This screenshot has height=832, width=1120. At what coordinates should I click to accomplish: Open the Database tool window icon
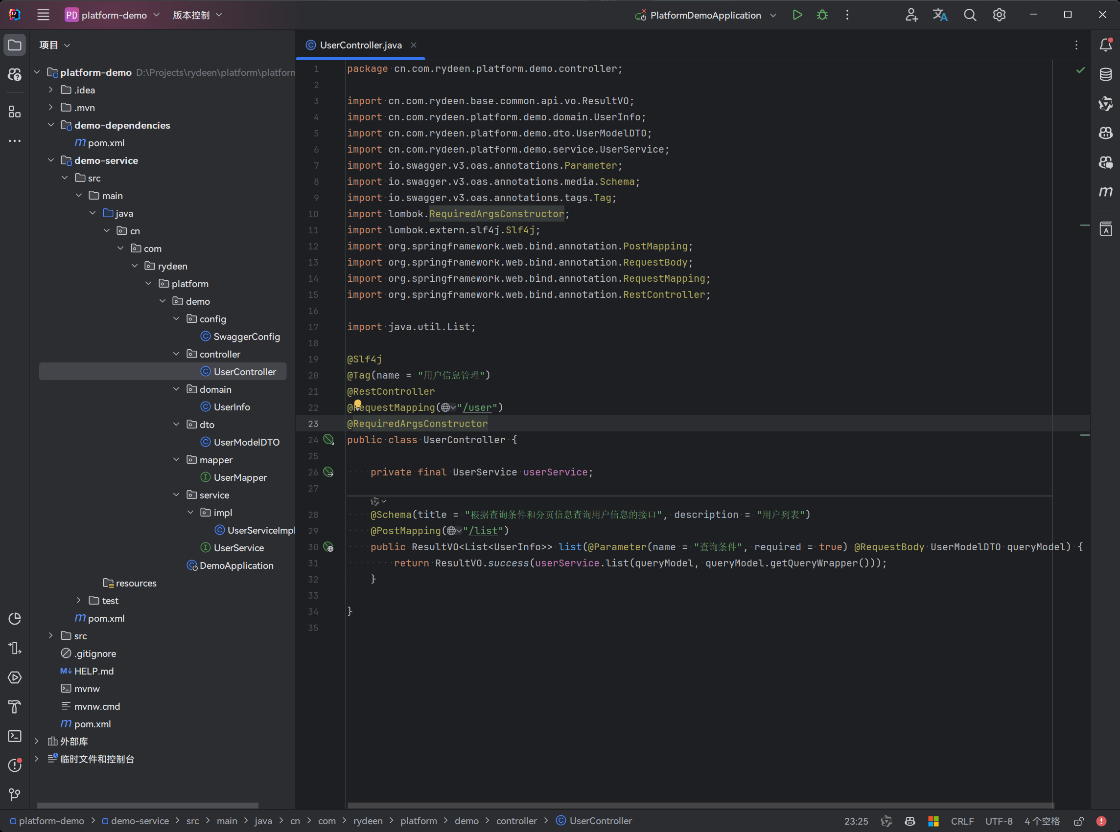(1105, 74)
